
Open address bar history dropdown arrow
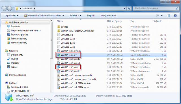[125, 8]
